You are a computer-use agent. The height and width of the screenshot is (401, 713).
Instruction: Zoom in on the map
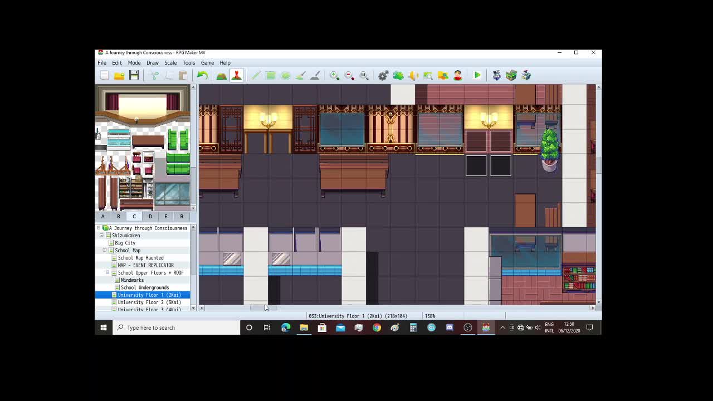click(334, 75)
